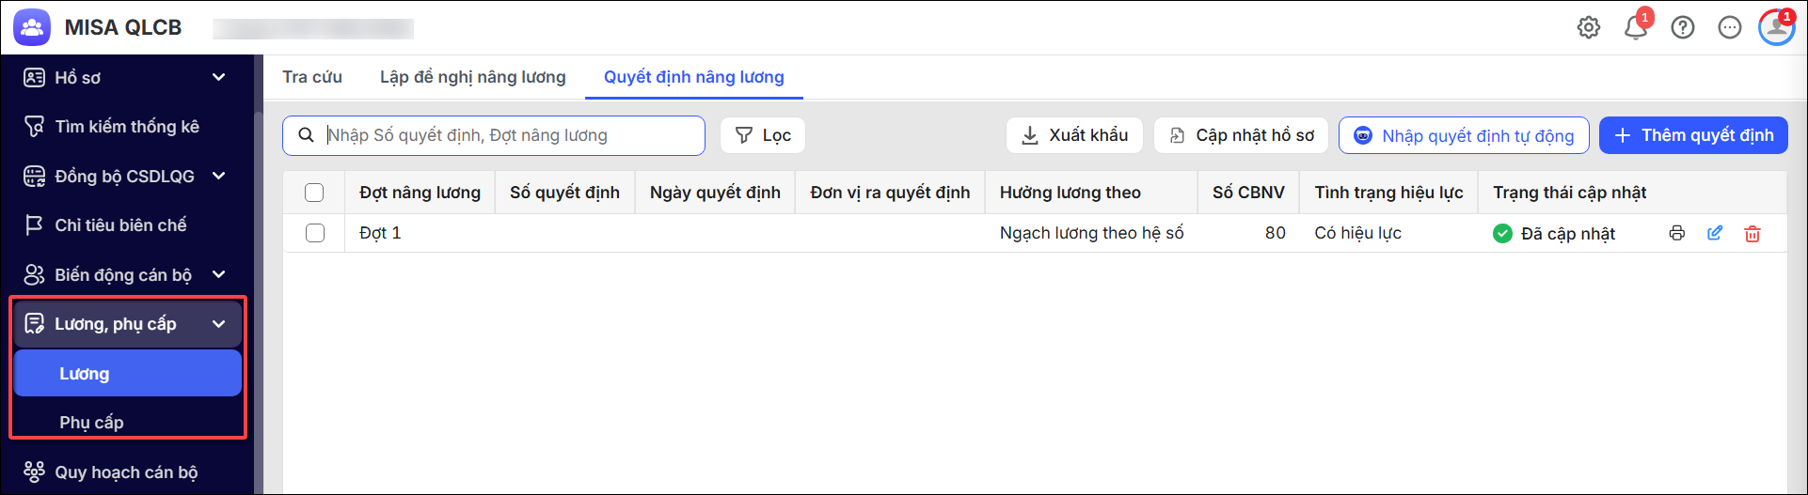Click the Xuất khẩu button

click(1074, 135)
